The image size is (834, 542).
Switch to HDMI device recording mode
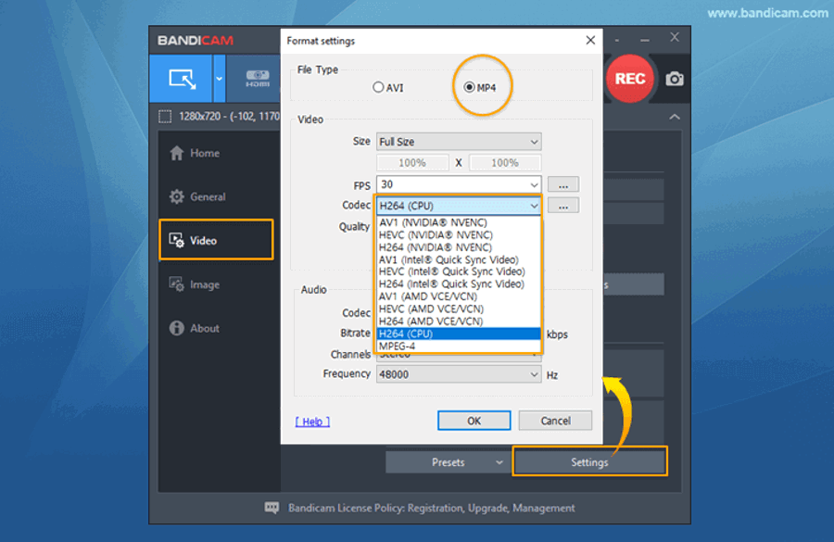(258, 79)
